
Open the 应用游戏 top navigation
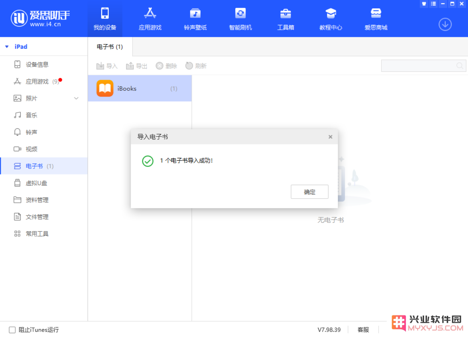click(150, 18)
